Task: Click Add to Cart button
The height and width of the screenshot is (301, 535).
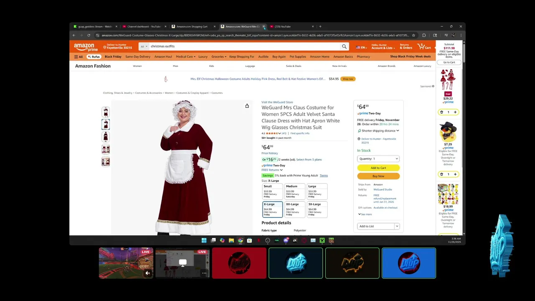Action: tap(378, 168)
